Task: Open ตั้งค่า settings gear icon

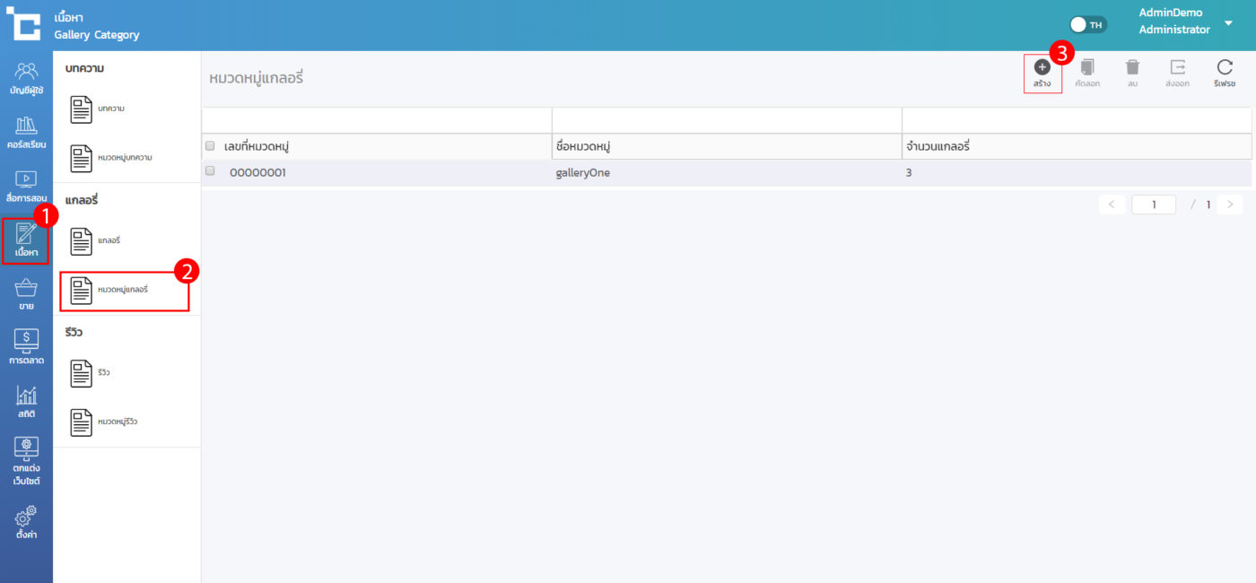Action: [x=26, y=522]
